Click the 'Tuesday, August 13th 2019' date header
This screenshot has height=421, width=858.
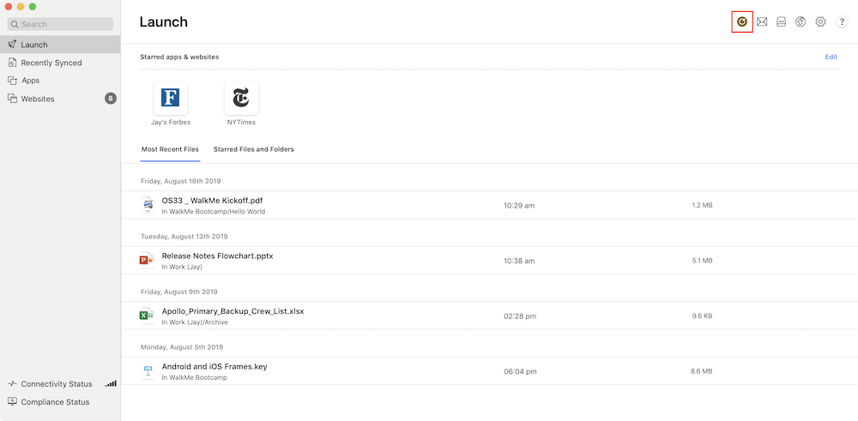[x=184, y=236]
